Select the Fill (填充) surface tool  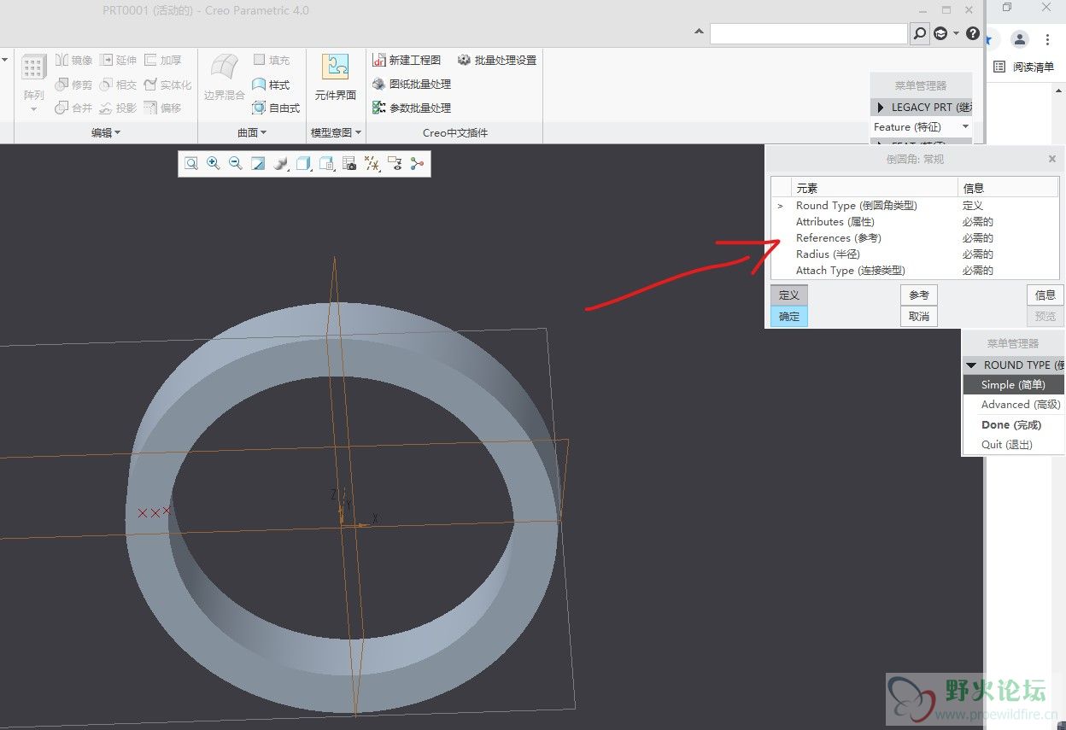pos(272,60)
